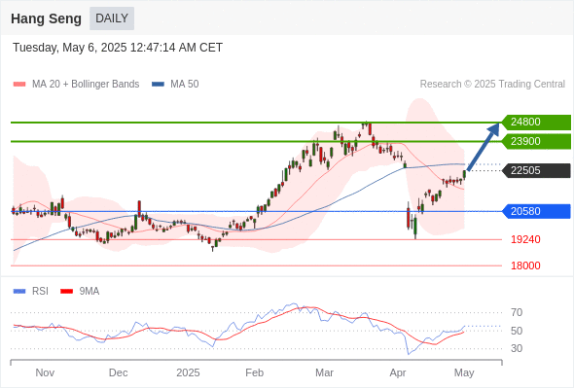Click the red 9MA legend swatch
574x389 pixels.
click(66, 292)
